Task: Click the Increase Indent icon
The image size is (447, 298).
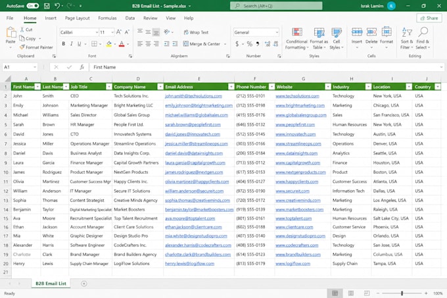Action: tap(175, 43)
